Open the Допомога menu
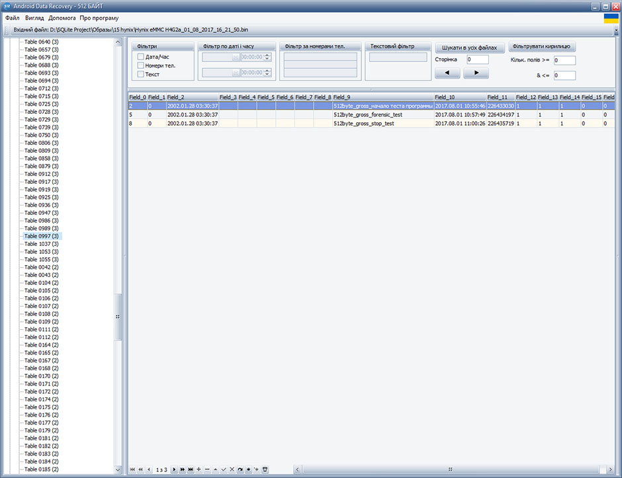The image size is (622, 478). (62, 18)
